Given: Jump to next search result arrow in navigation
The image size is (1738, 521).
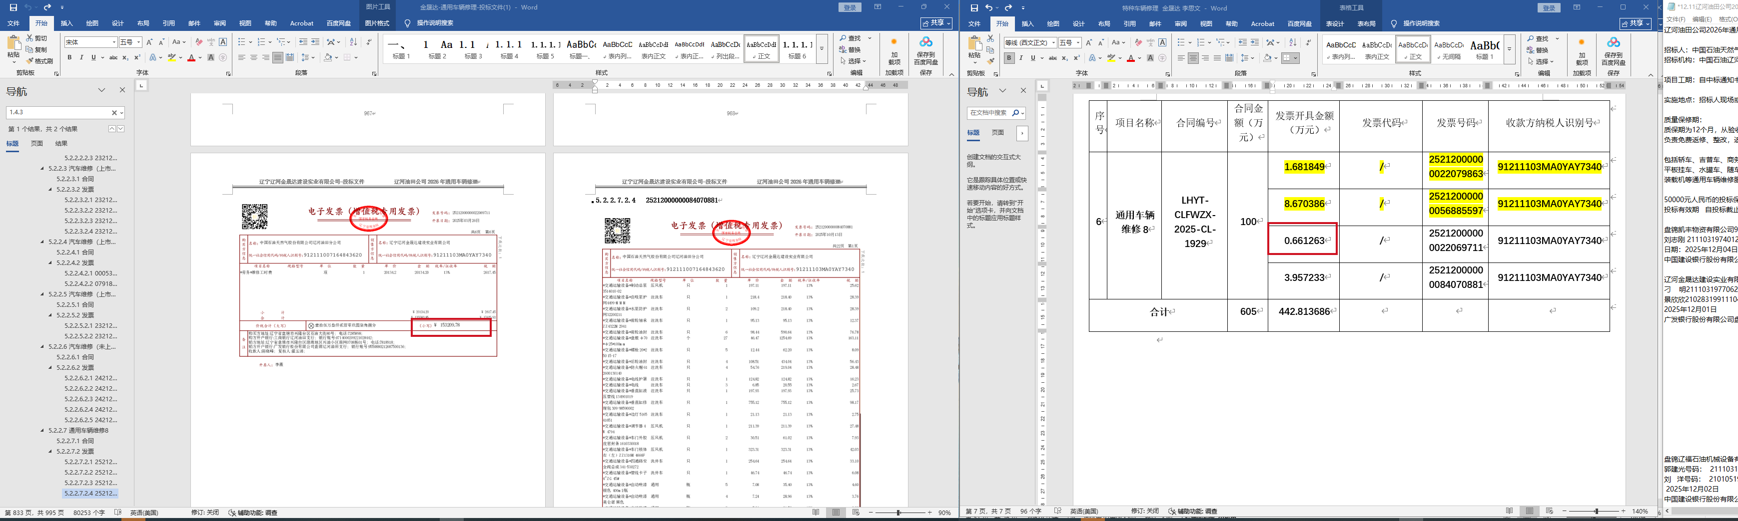Looking at the screenshot, I should click(x=121, y=129).
